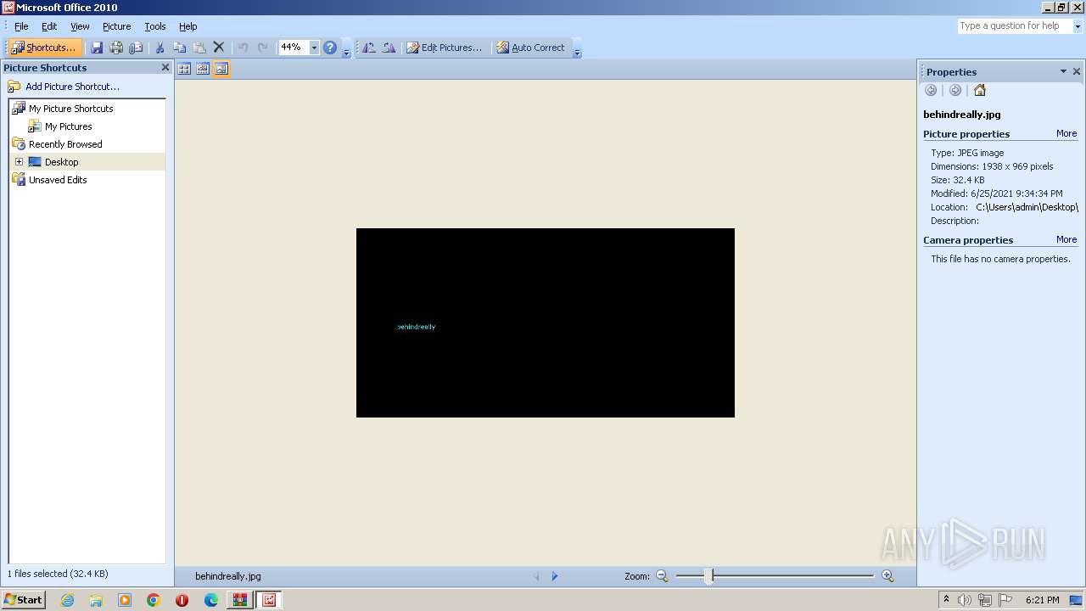Image resolution: width=1086 pixels, height=611 pixels.
Task: Show hidden system tray icons
Action: pos(947,600)
